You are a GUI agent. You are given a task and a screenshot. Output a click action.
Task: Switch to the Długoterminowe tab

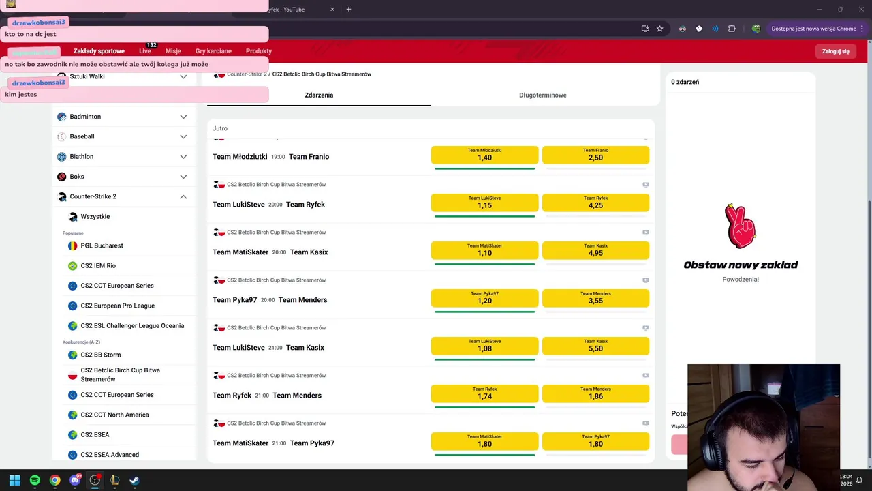coord(542,95)
